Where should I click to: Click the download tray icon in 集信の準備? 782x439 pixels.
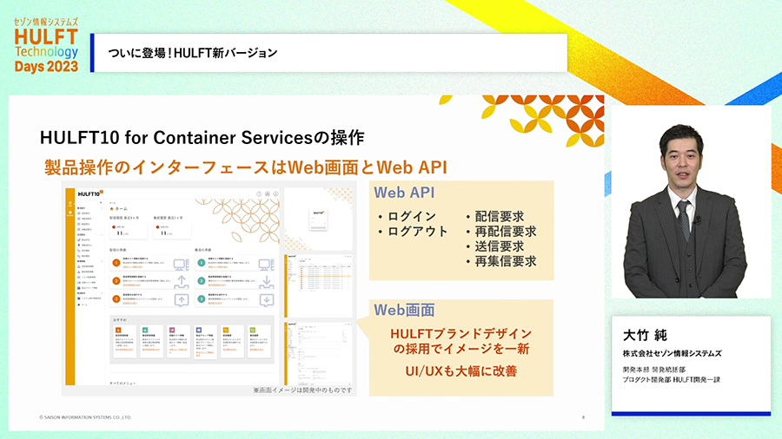267,281
